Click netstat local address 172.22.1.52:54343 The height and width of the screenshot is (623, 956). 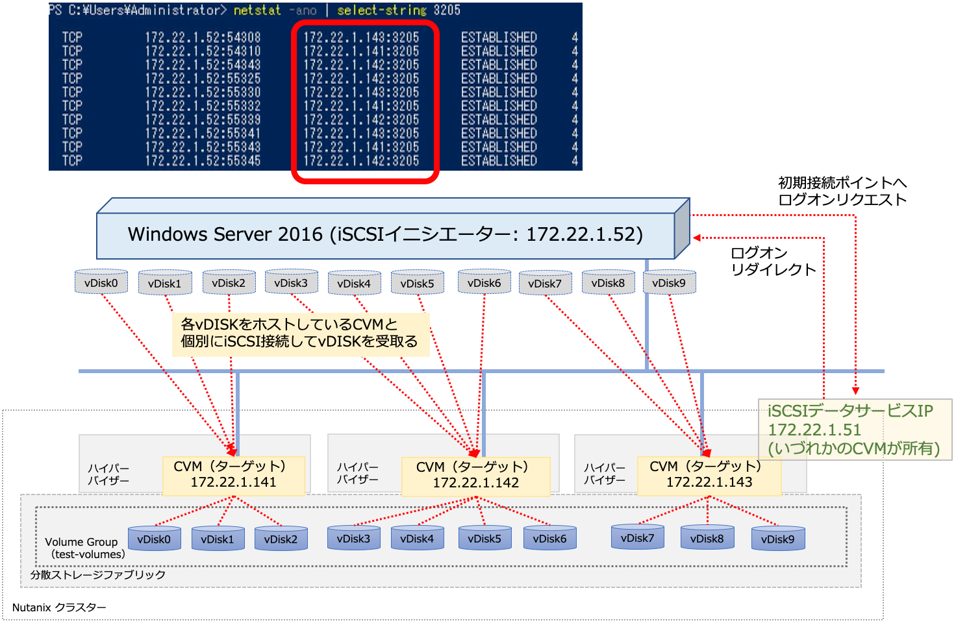[203, 65]
